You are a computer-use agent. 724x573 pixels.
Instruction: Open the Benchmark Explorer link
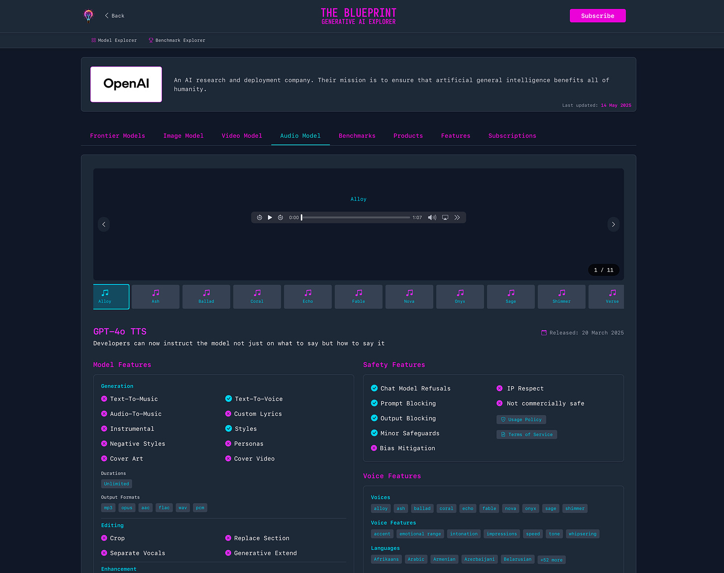177,40
